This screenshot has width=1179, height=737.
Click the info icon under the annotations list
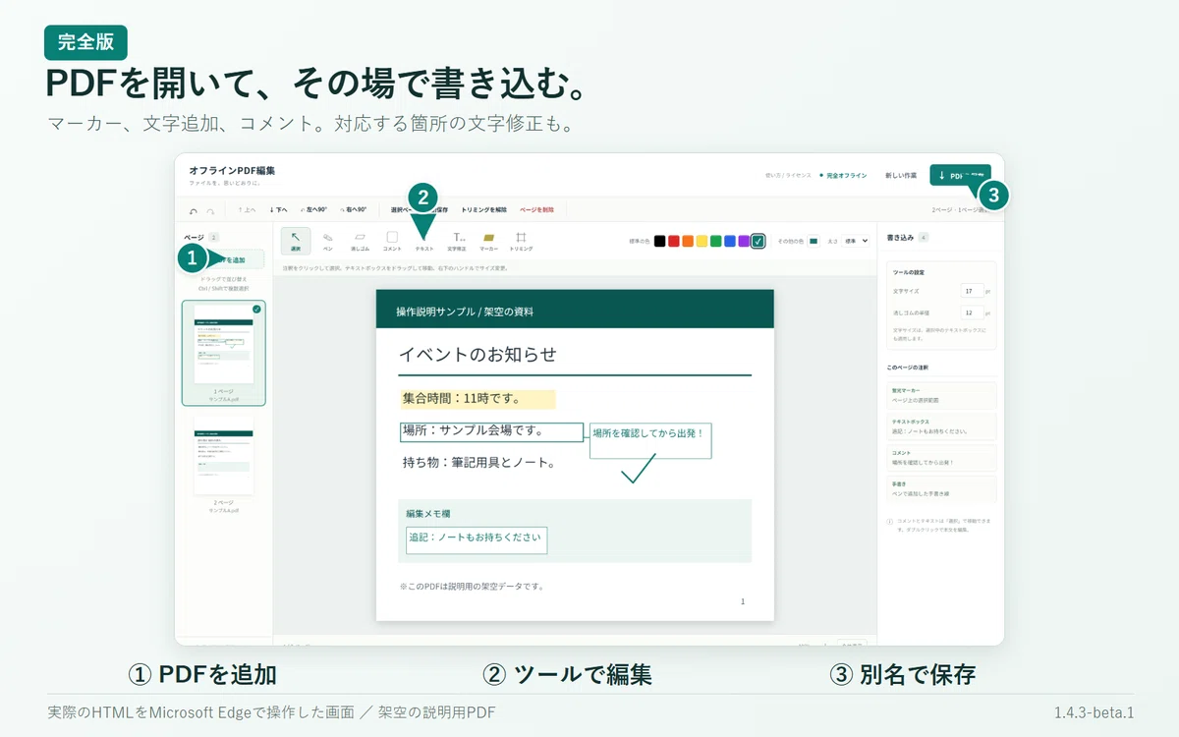tap(890, 522)
